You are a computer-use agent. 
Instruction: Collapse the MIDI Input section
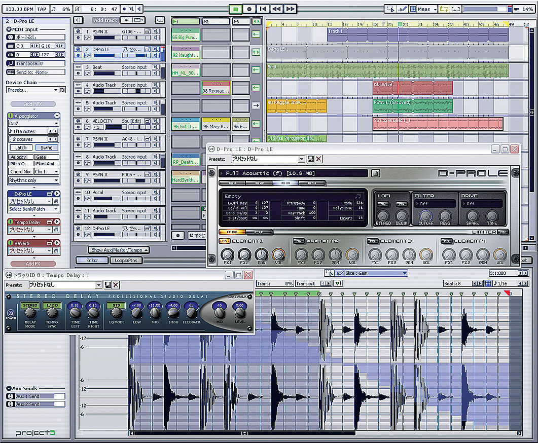coord(9,29)
